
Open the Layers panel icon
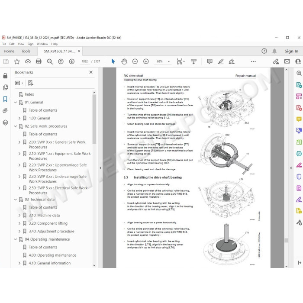[5, 122]
